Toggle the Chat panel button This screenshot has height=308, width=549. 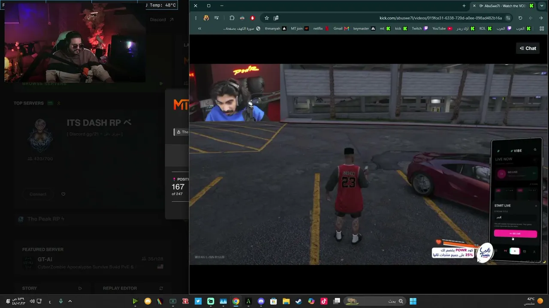tap(528, 48)
